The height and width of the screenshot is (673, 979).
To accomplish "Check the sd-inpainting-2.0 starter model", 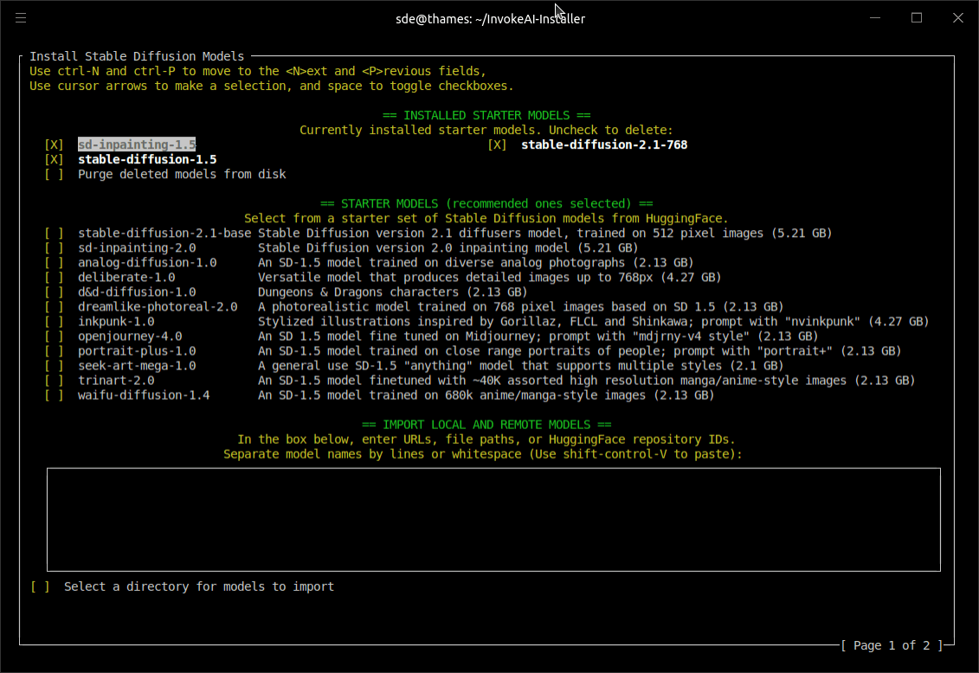I will click(54, 247).
